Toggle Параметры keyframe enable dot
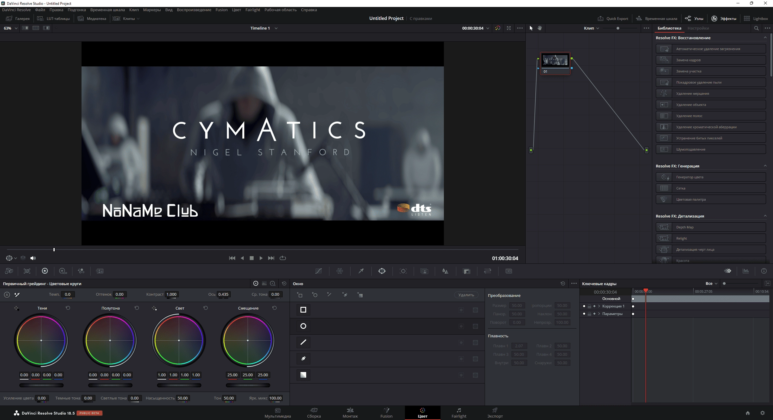Screen dimensions: 773x420 click(584, 314)
